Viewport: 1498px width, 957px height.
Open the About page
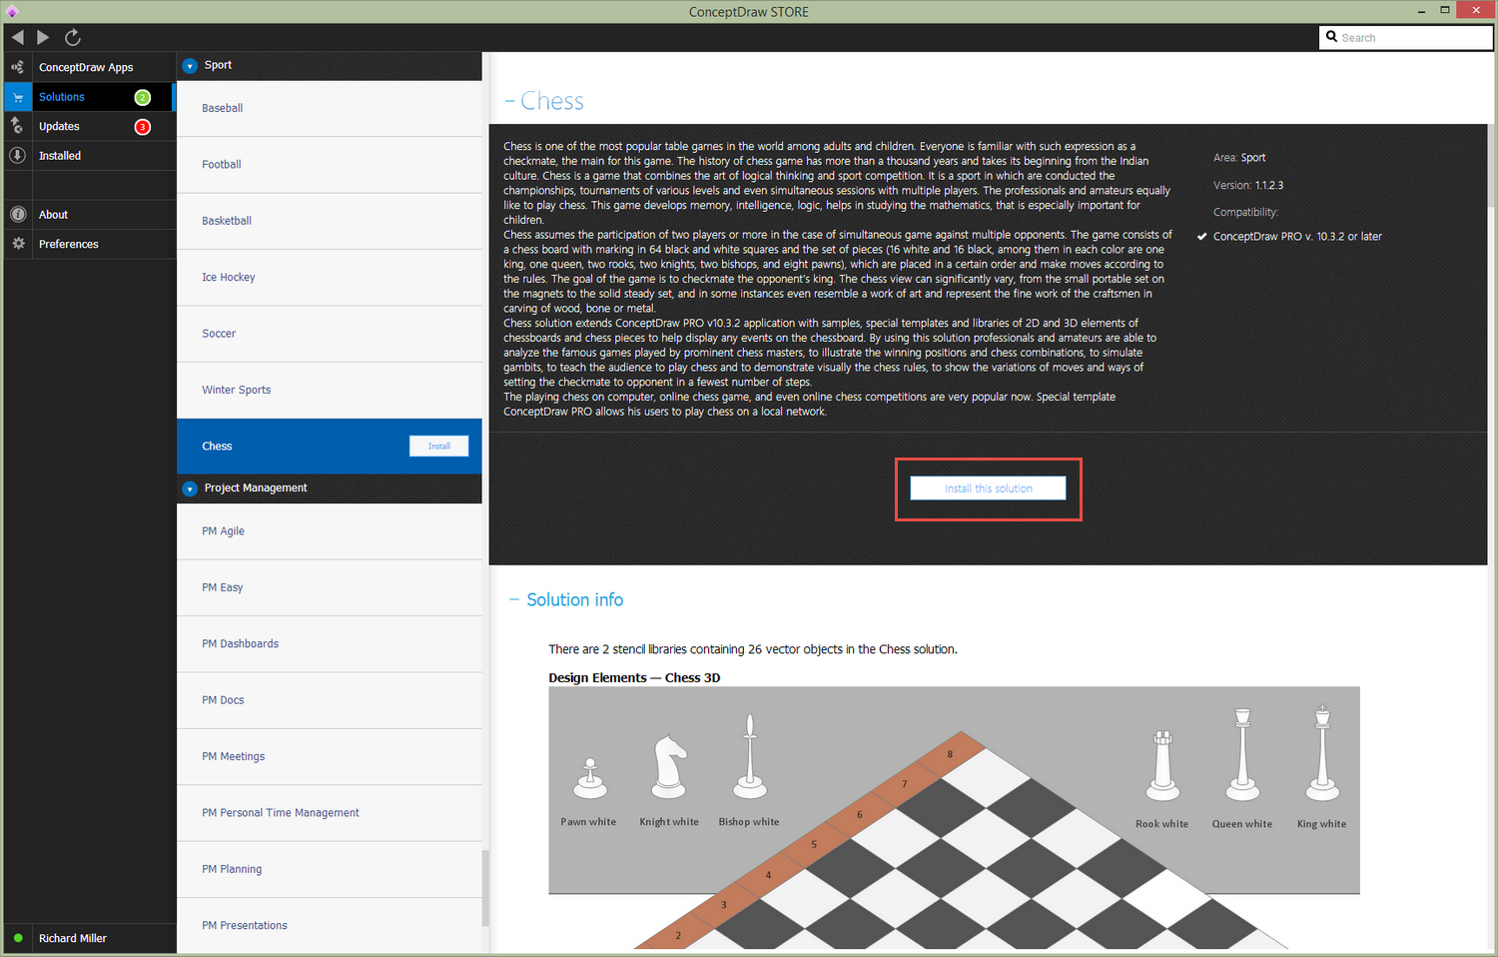click(x=53, y=215)
